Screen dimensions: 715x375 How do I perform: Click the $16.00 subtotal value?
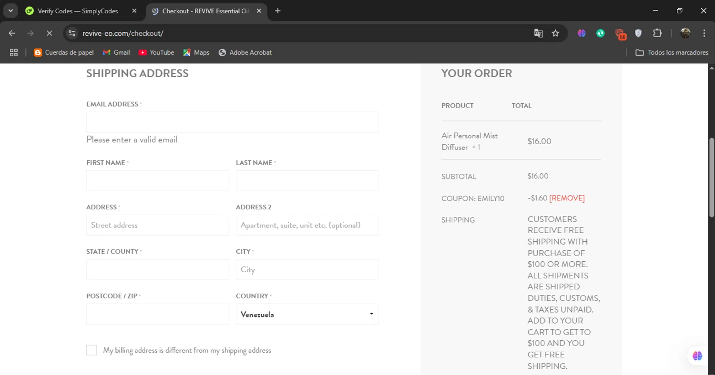coord(538,176)
